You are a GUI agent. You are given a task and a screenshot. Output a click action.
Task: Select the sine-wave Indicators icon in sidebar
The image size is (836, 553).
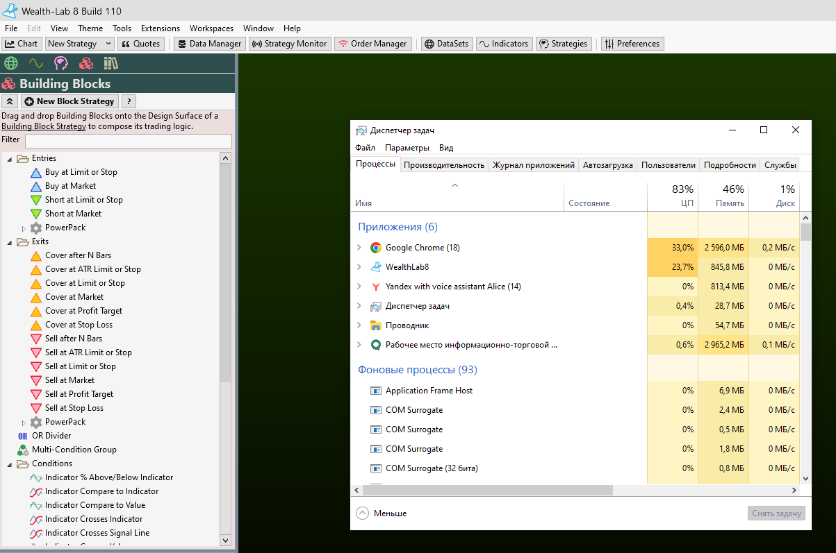click(x=35, y=64)
